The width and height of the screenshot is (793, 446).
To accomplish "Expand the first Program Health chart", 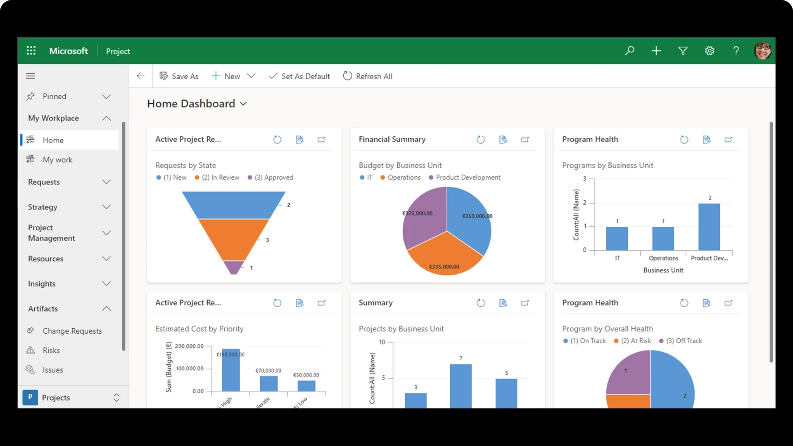I will click(x=729, y=140).
